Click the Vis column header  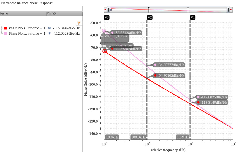point(49,13)
